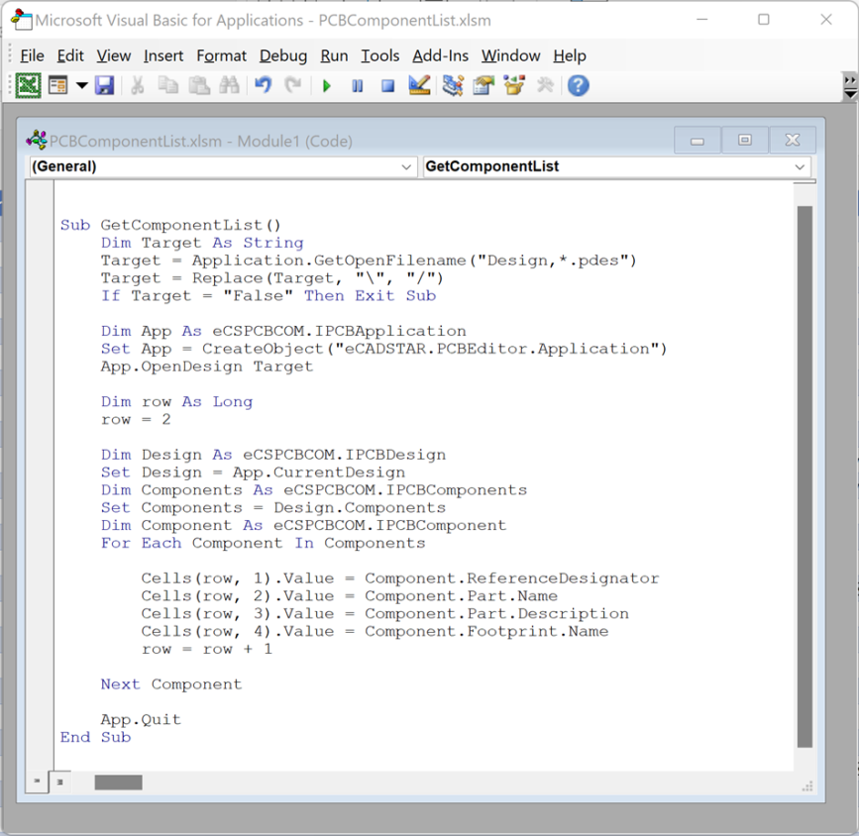Image resolution: width=859 pixels, height=836 pixels.
Task: Open the Project Explorer icon
Action: coord(452,85)
